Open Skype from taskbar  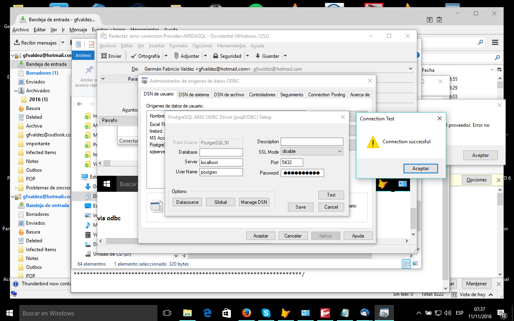(x=266, y=313)
